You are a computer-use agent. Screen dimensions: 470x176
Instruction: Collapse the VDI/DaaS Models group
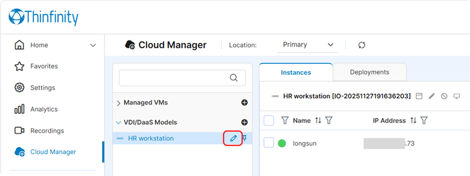119,122
